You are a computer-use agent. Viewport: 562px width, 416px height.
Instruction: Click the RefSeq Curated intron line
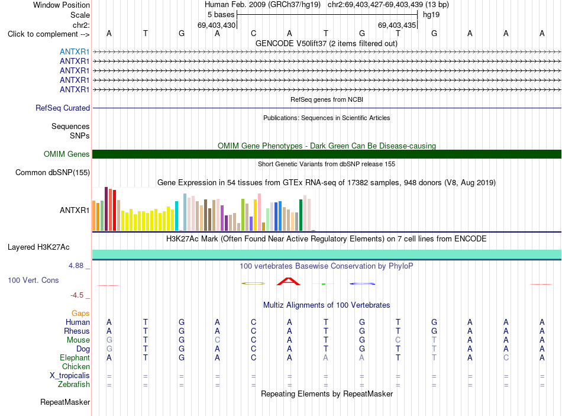[327, 108]
